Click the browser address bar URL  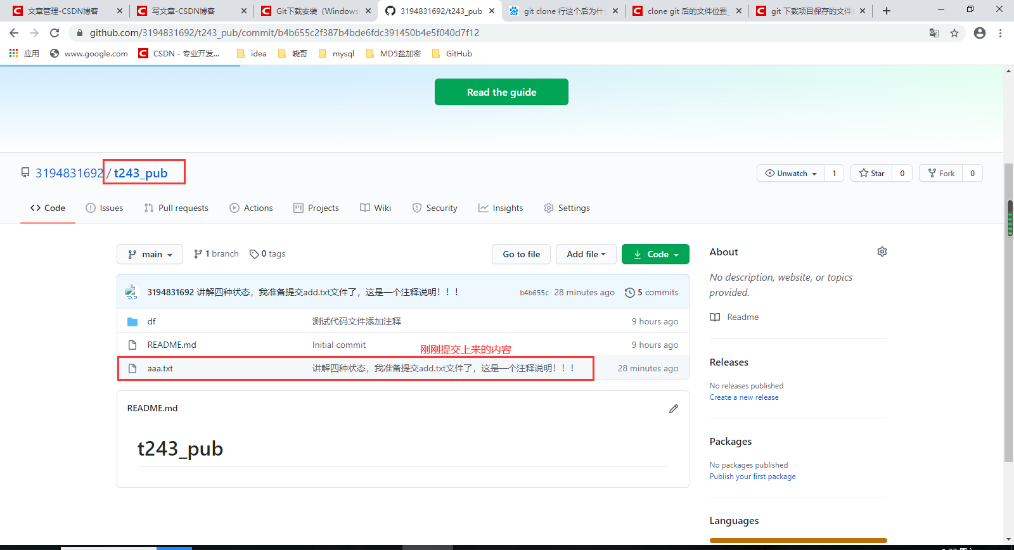[x=285, y=33]
